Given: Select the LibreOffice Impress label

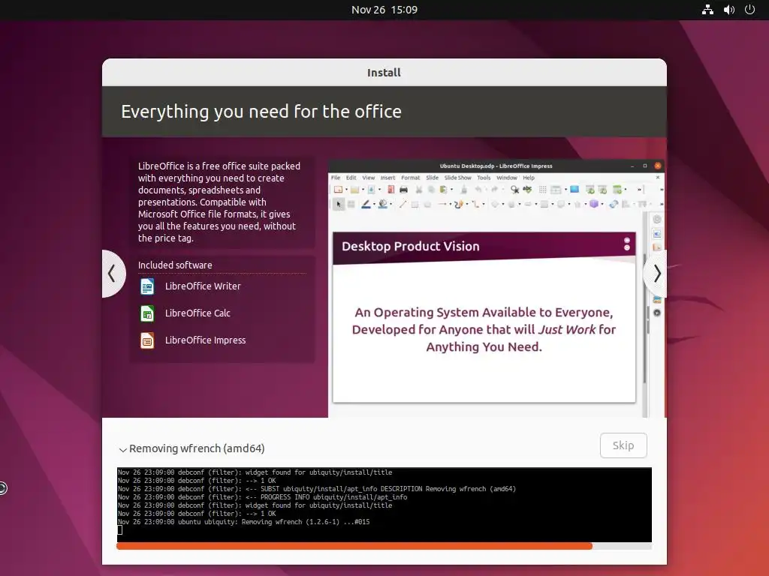Looking at the screenshot, I should pyautogui.click(x=205, y=340).
